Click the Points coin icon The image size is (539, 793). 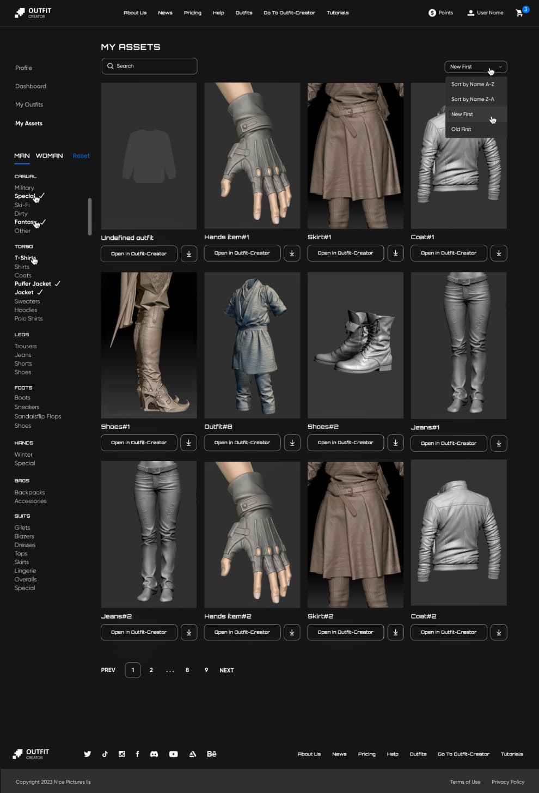(432, 13)
